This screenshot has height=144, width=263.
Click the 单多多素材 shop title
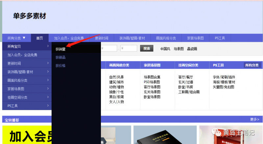30,16
